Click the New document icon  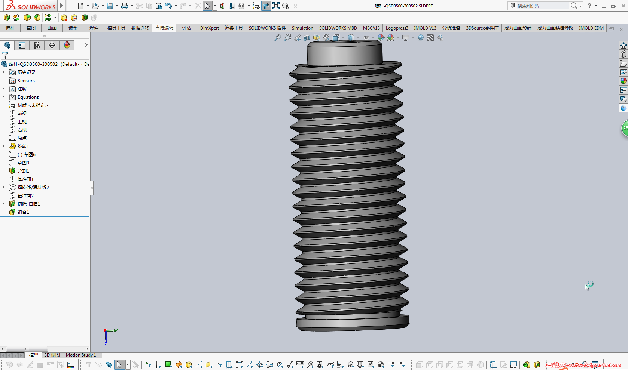(80, 6)
